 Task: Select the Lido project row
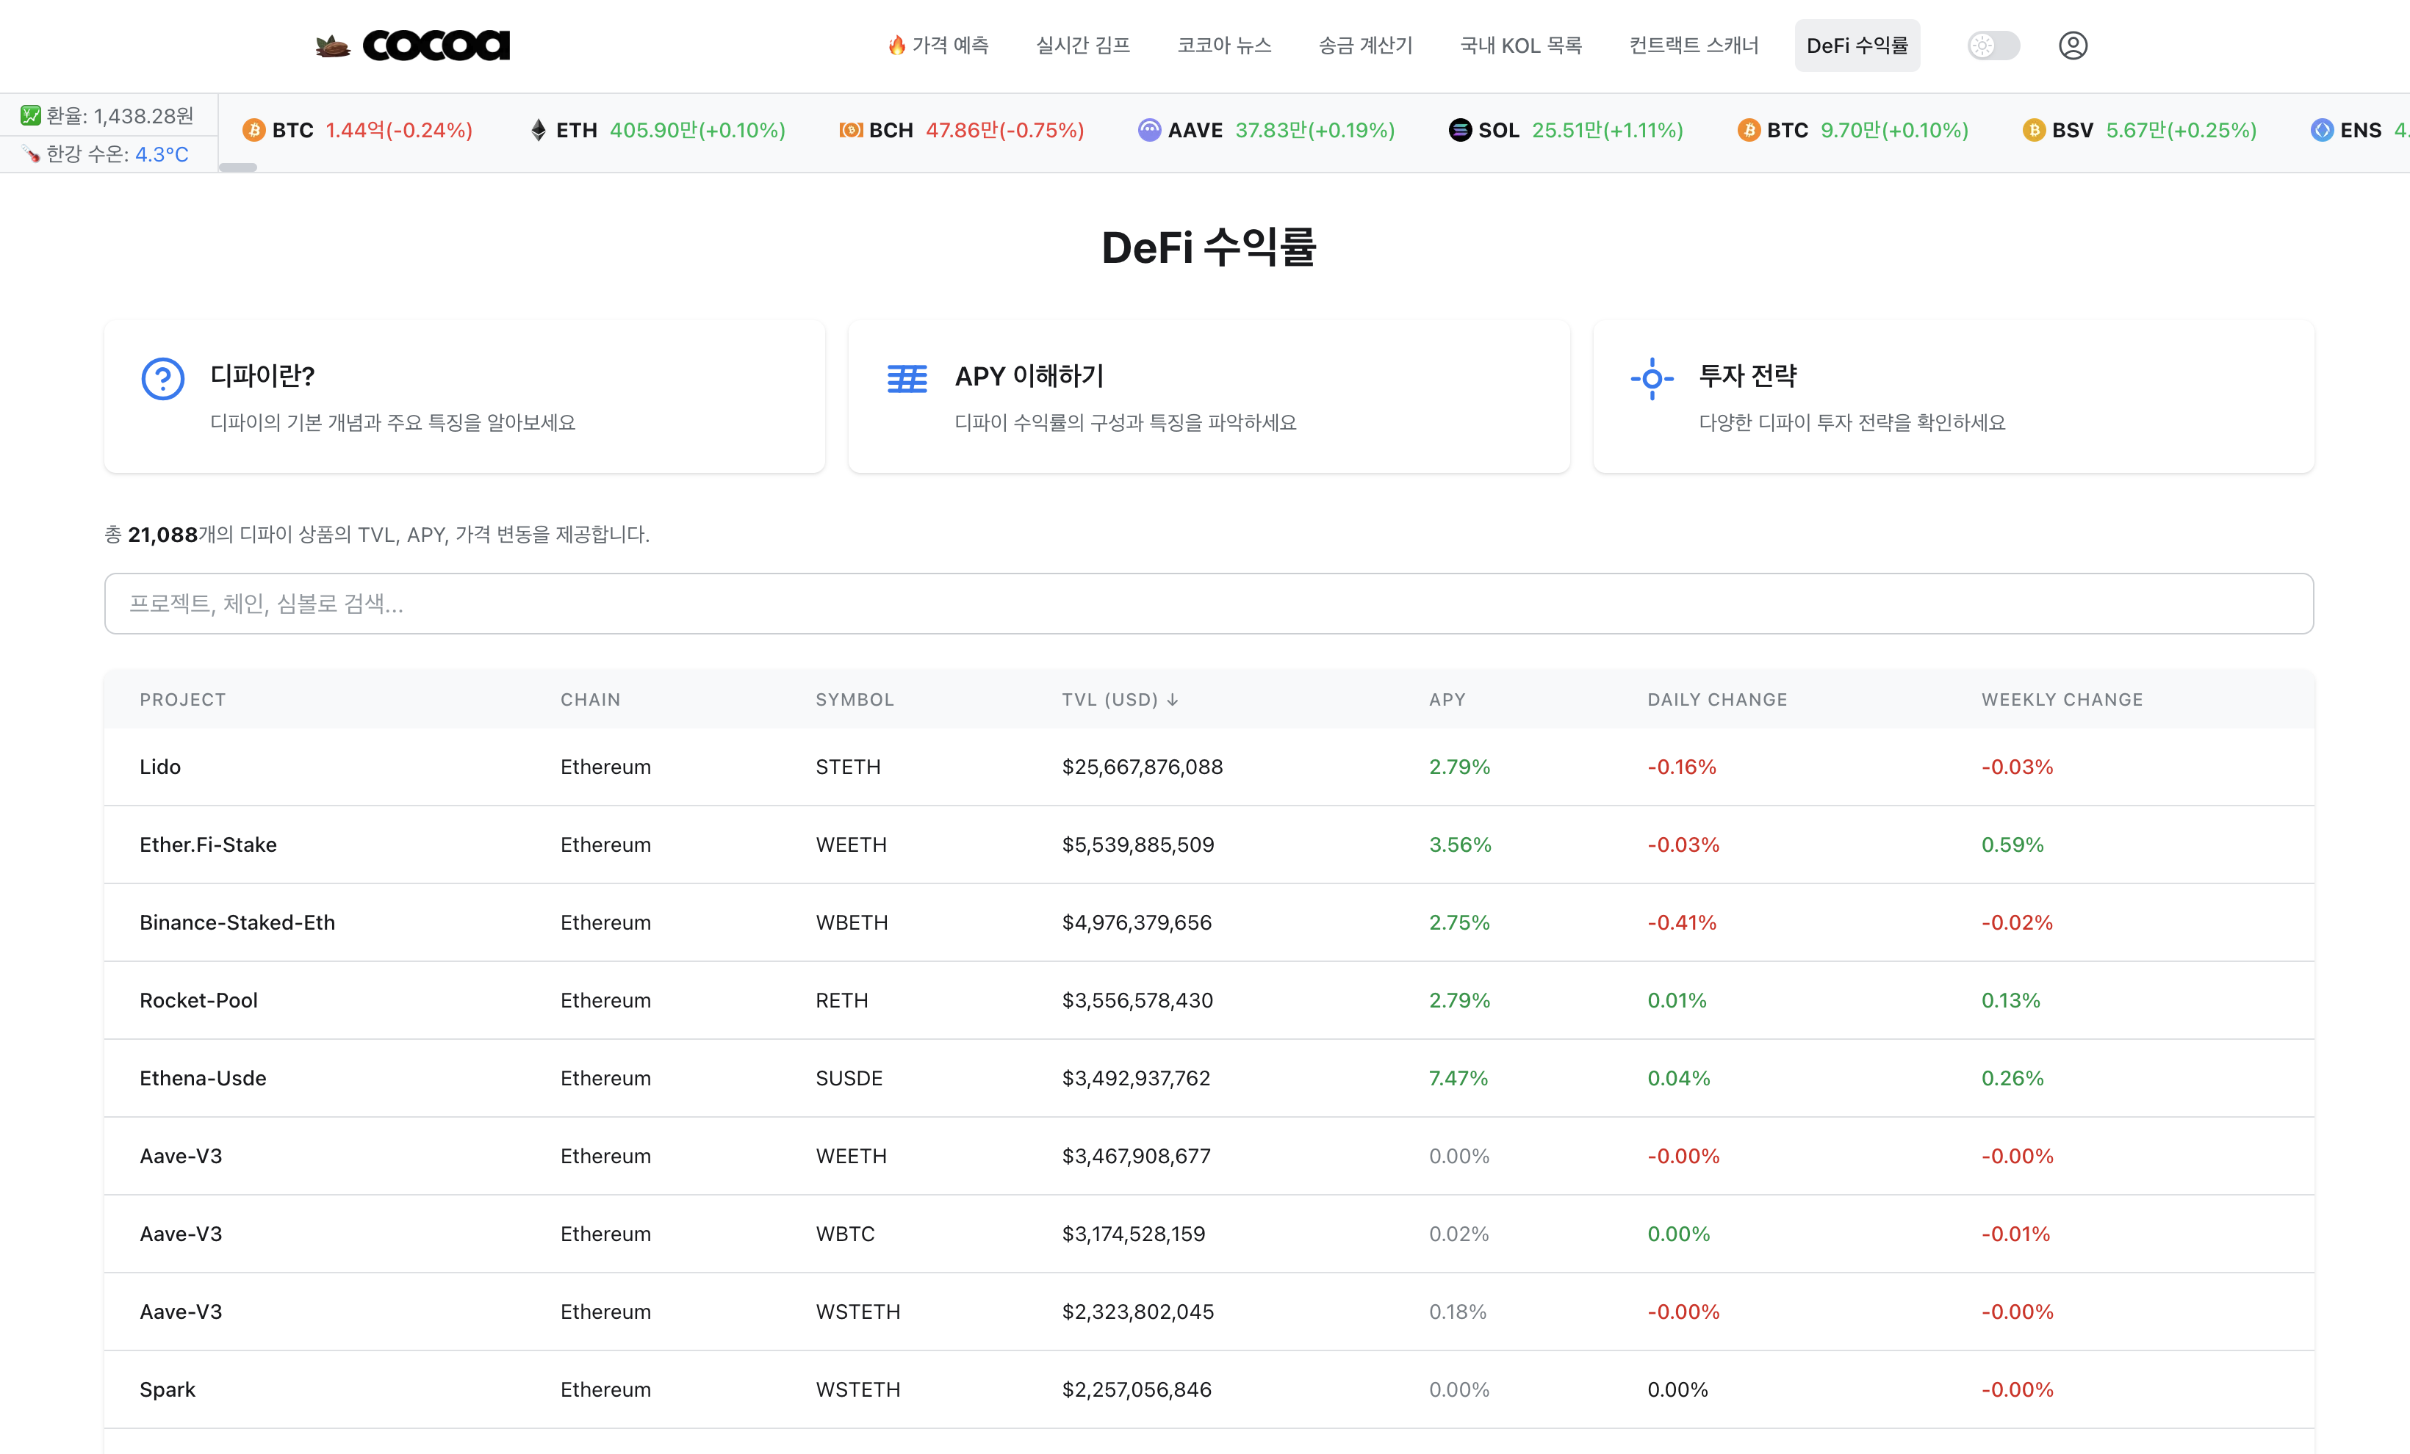coord(160,767)
